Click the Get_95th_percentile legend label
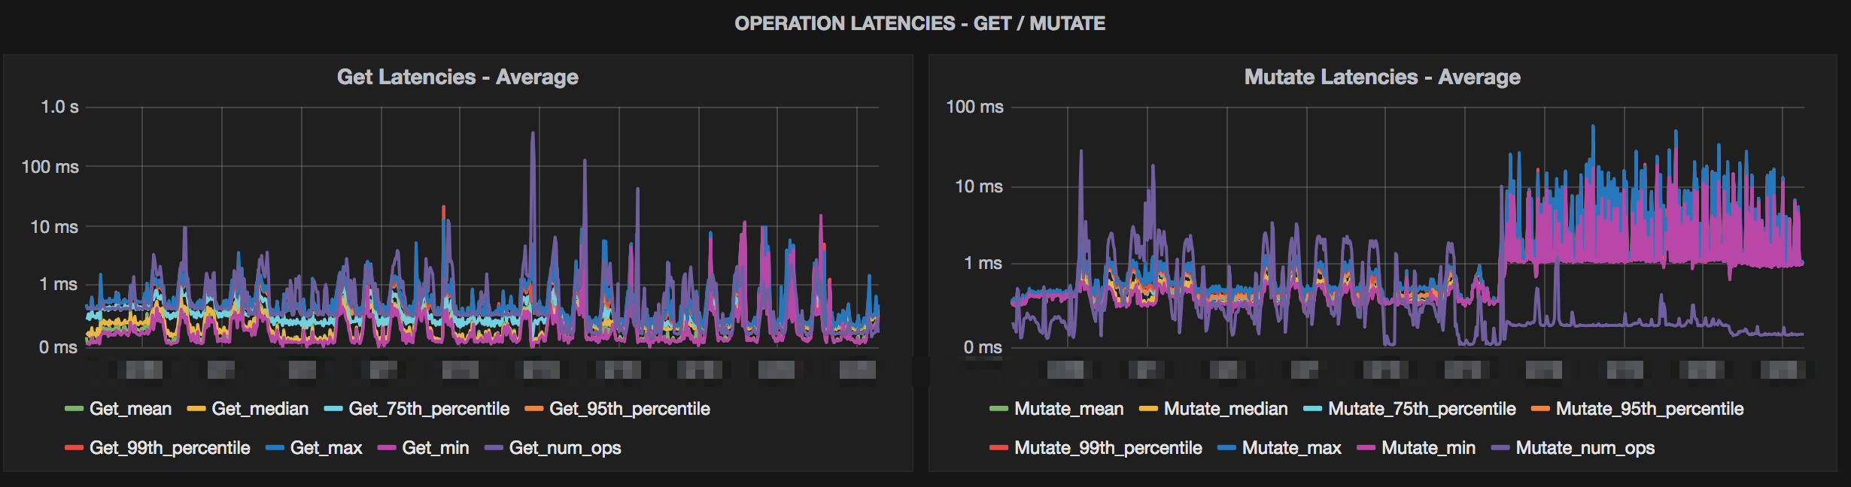Viewport: 1851px width, 487px height. click(x=629, y=409)
